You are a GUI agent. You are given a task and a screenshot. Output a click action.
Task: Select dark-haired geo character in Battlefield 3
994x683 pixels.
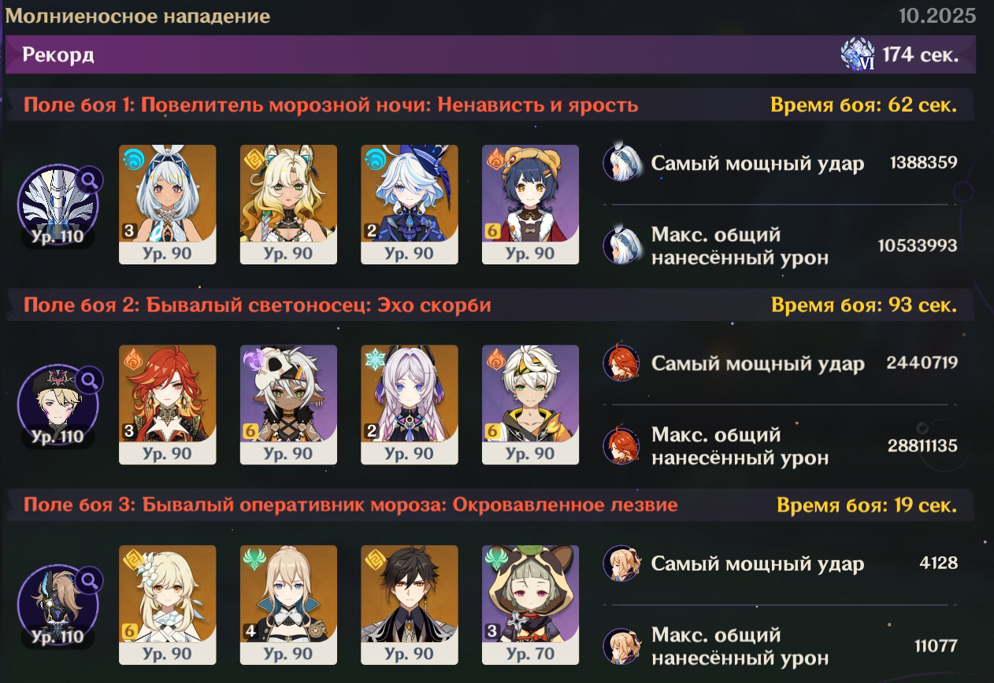(x=410, y=605)
